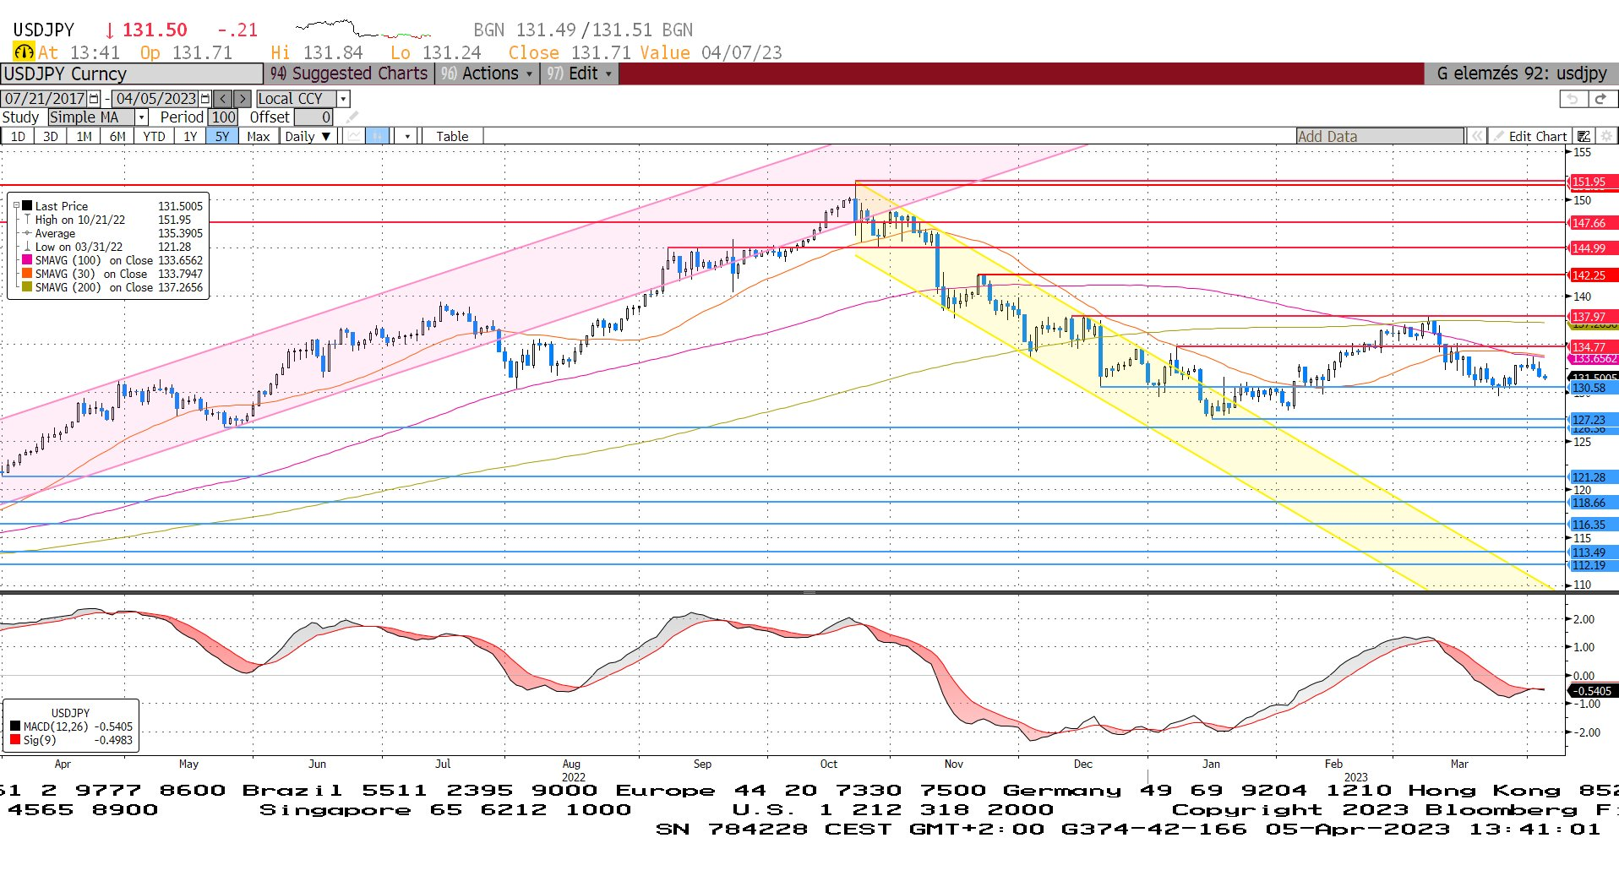The image size is (1619, 876).
Task: Click the start date field 07/21/2017
Action: [45, 99]
